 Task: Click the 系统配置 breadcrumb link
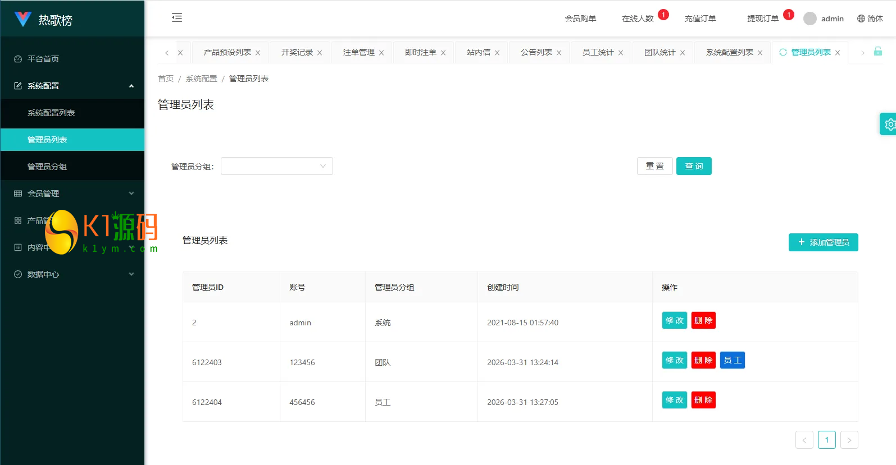pos(201,79)
